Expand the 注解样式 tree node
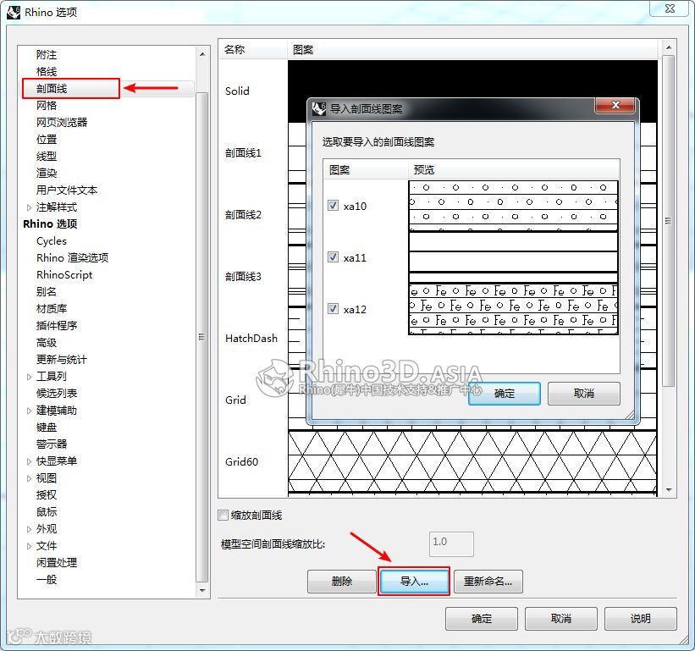The height and width of the screenshot is (651, 695). (29, 207)
